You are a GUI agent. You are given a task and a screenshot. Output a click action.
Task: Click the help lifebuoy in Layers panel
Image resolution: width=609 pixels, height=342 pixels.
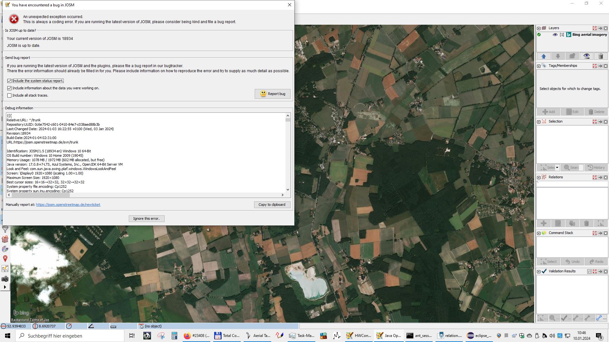(595, 28)
